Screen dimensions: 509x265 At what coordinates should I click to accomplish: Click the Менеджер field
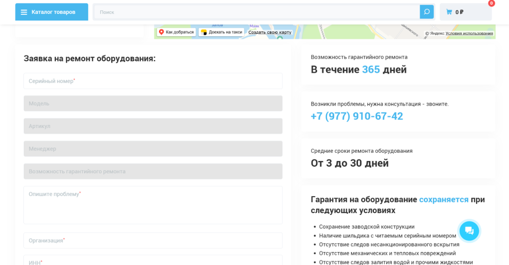coord(153,149)
